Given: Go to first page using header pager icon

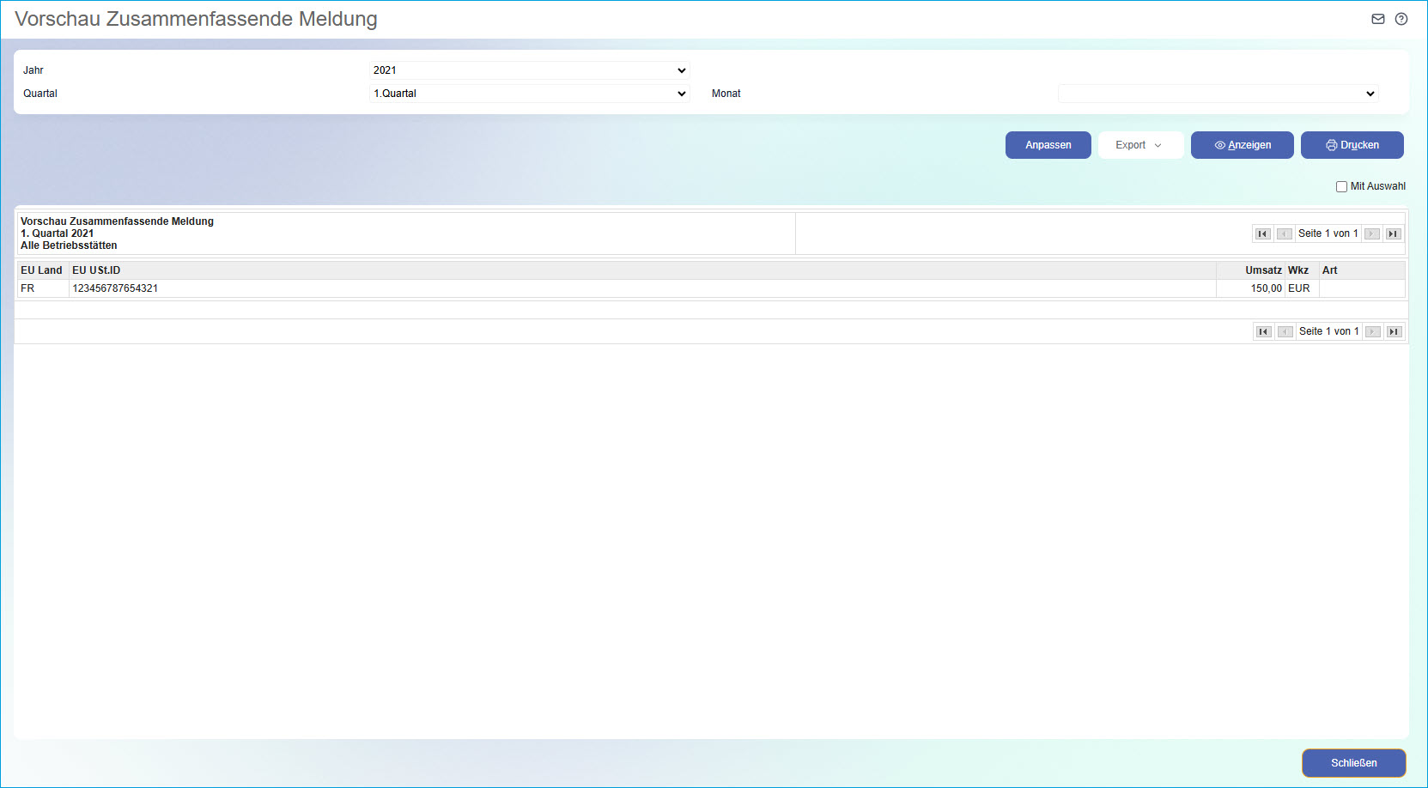Looking at the screenshot, I should click(x=1262, y=233).
